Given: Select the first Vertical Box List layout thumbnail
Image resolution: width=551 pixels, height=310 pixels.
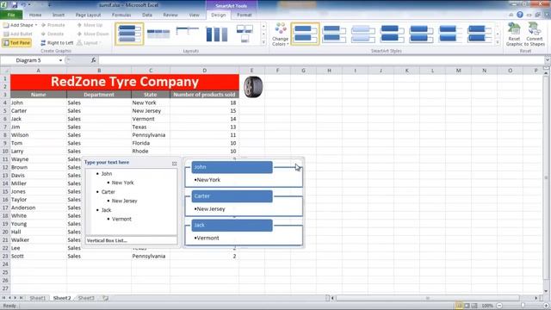Looking at the screenshot, I should click(129, 34).
